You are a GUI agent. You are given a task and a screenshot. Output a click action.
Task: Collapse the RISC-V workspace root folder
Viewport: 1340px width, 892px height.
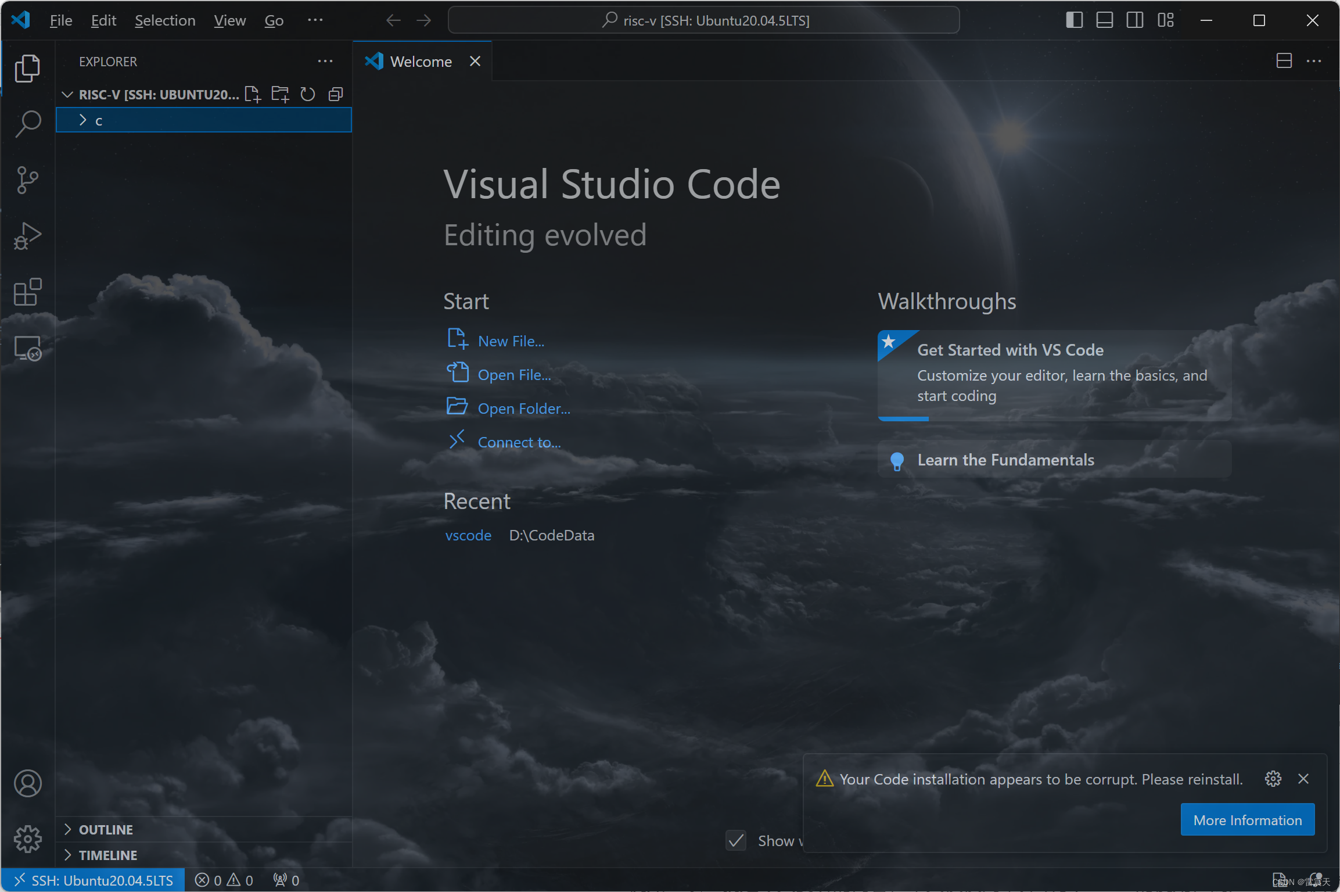coord(67,94)
